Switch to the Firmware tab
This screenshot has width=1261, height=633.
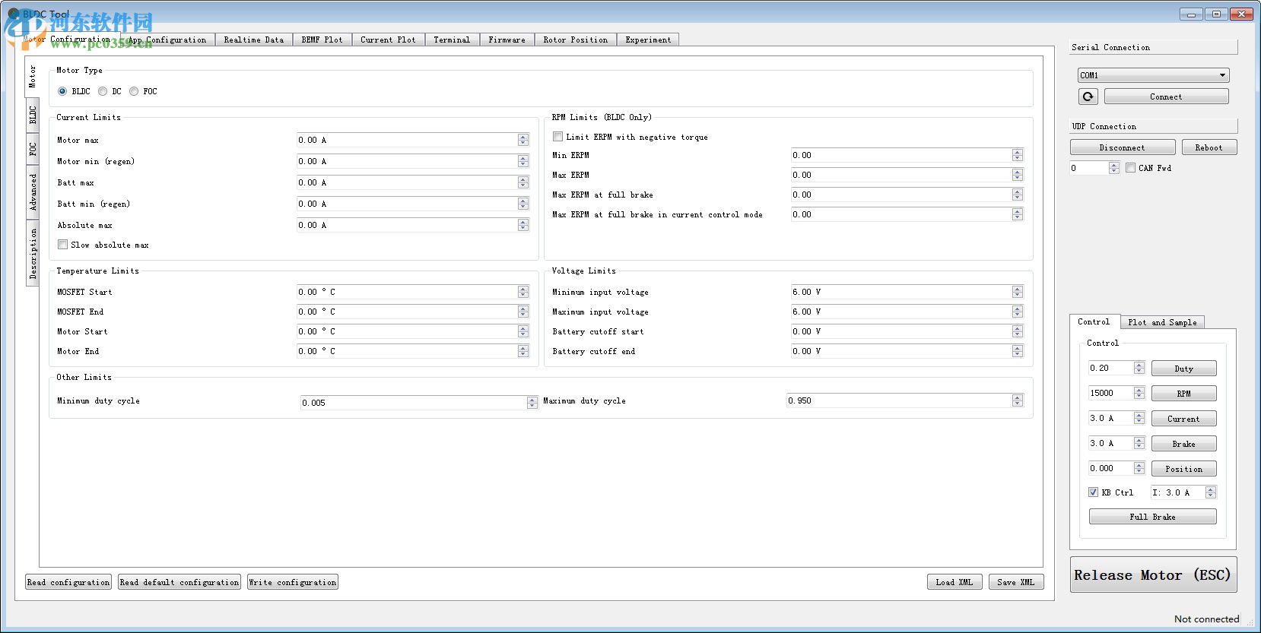click(507, 40)
